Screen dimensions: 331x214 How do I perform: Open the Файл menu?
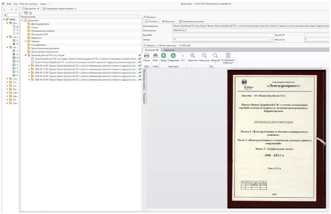coord(9,3)
